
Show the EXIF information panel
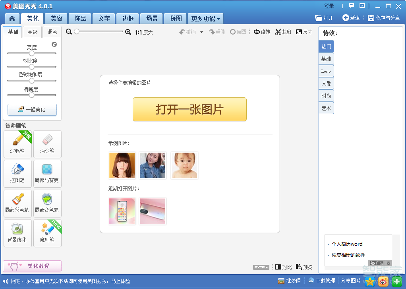pyautogui.click(x=261, y=267)
